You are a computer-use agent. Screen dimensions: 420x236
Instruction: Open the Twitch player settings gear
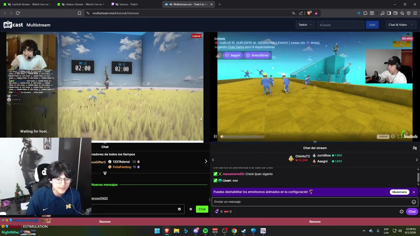393,137
